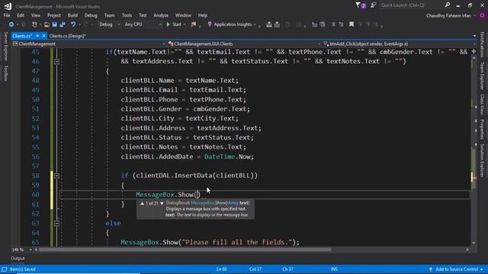
Task: Collapse the if block at line 46
Action: coord(56,62)
